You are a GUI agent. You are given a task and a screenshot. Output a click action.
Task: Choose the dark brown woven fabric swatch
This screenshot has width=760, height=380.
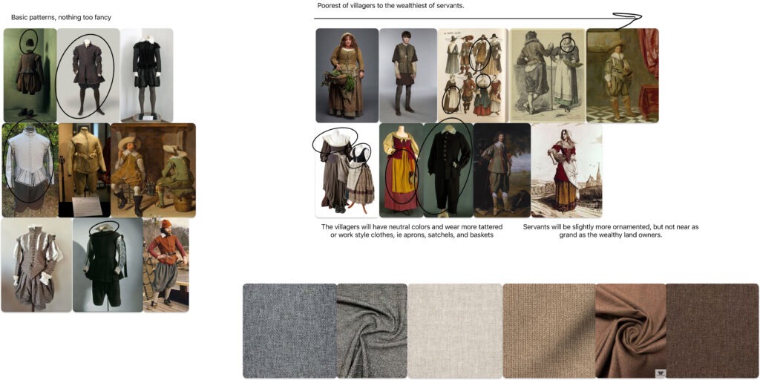[x=712, y=330]
